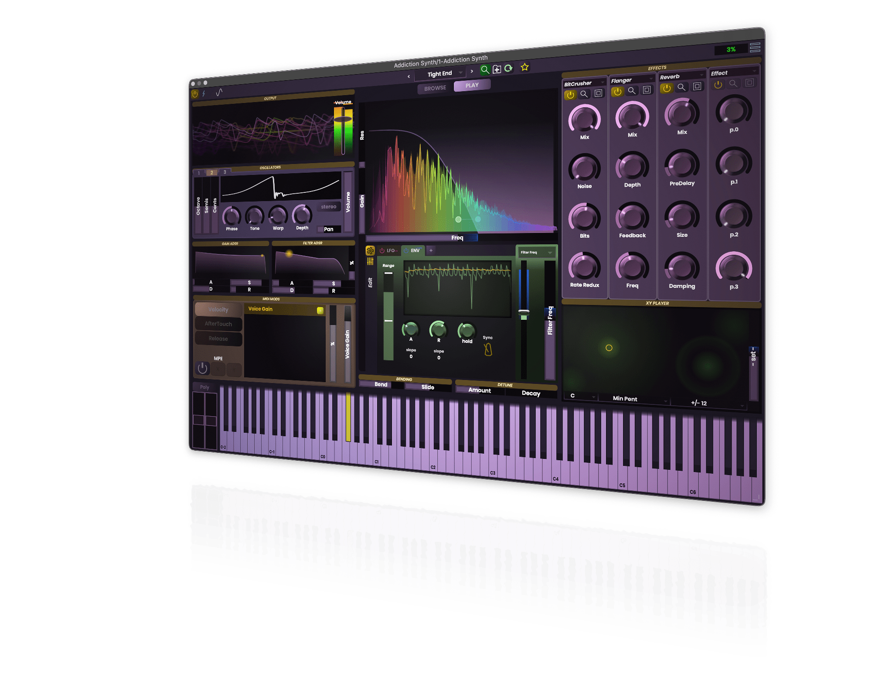Toggle the BitCrusher power button
The image size is (872, 698).
click(570, 95)
